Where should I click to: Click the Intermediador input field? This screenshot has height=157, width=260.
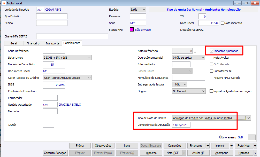click(181, 64)
